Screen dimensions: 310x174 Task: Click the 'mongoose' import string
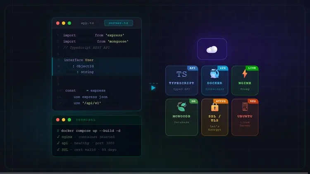click(118, 41)
